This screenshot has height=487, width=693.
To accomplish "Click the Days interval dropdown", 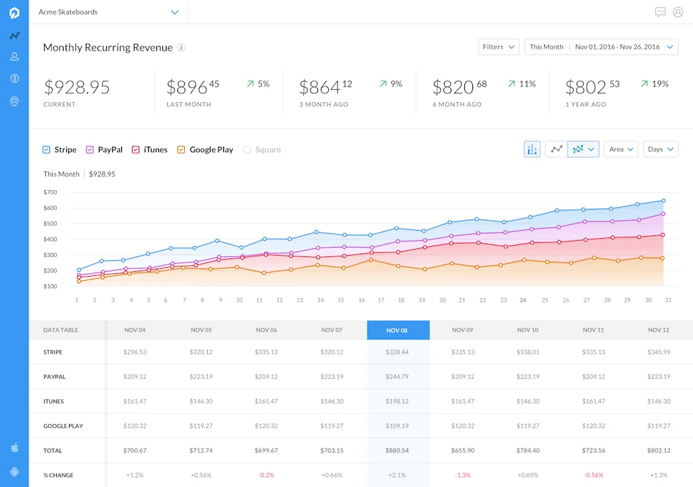I will point(661,149).
